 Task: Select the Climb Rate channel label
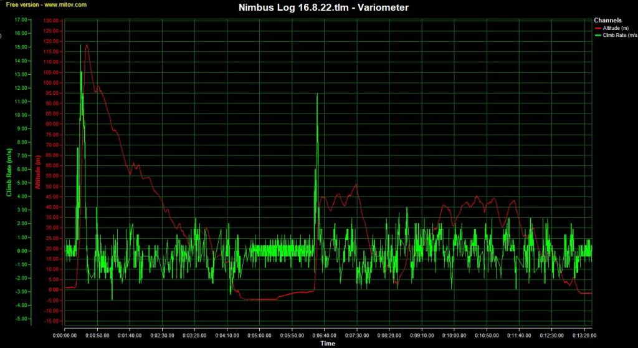pyautogui.click(x=620, y=36)
